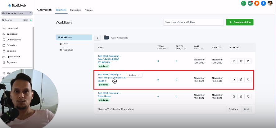The width and height of the screenshot is (276, 128).
Task: Click the User Accessible folder icon
Action: coord(106,38)
